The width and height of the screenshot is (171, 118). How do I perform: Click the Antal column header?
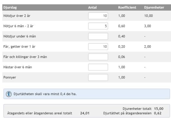(92, 7)
